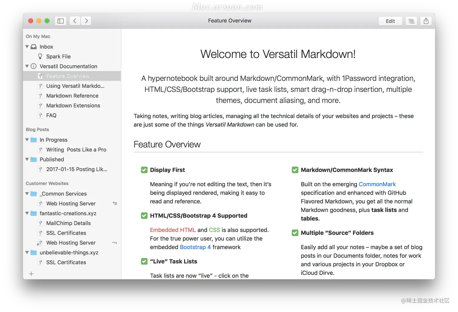Go forward with the right chevron button
Viewport: 458px width, 312px height.
point(86,21)
